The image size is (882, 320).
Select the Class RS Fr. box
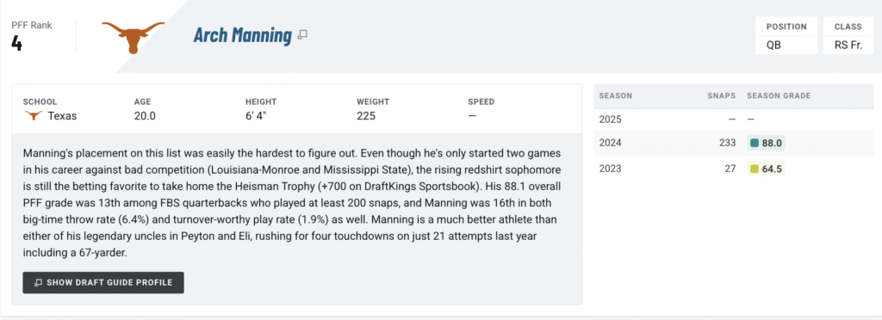(848, 35)
